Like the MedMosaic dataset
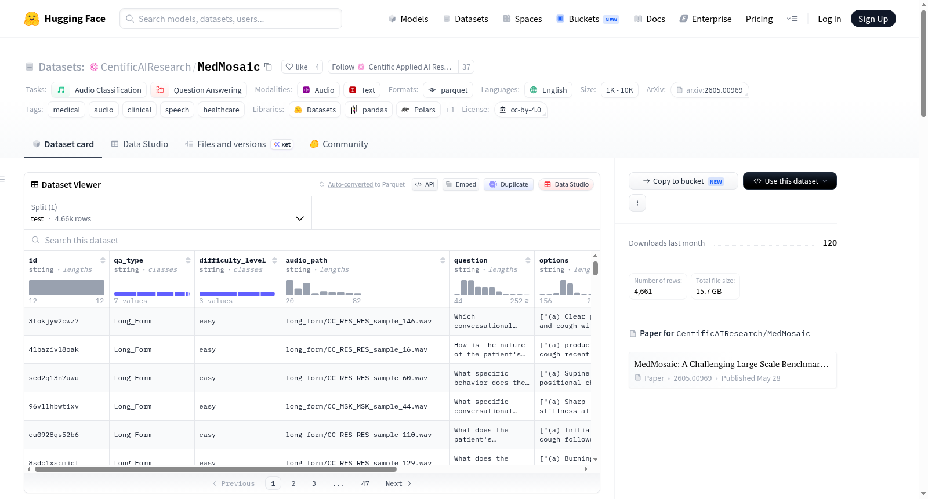The image size is (928, 499). 296,67
